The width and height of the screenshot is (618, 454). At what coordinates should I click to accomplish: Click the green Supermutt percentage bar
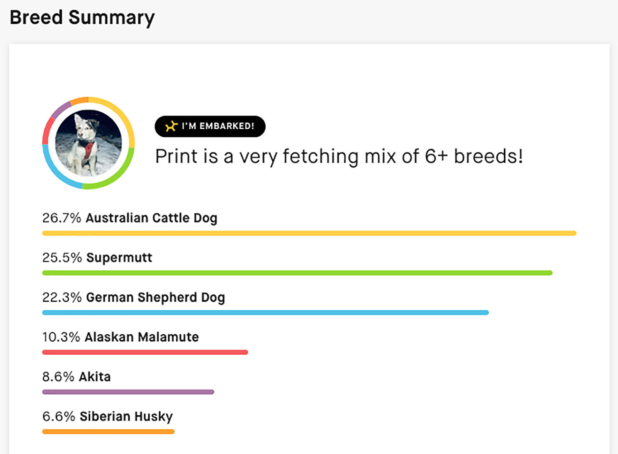(x=297, y=273)
